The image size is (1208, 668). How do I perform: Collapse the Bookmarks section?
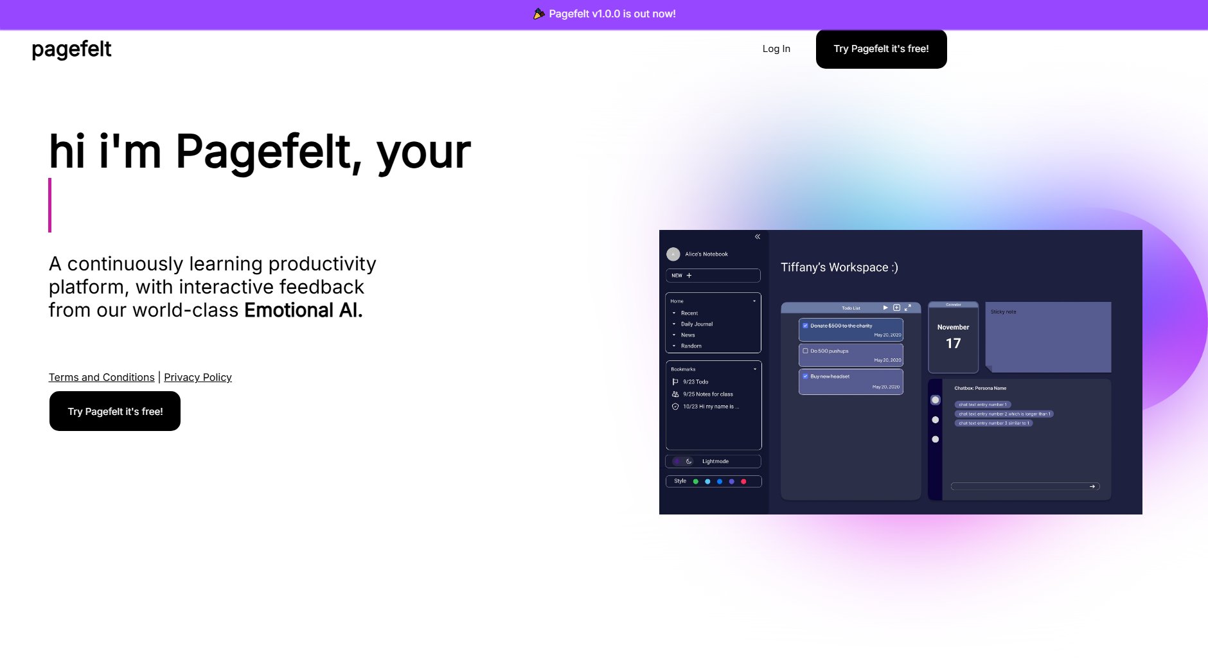click(x=756, y=369)
